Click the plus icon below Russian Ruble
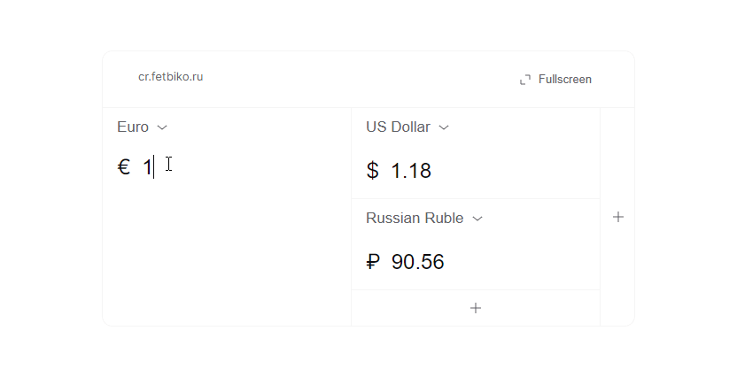 [476, 308]
